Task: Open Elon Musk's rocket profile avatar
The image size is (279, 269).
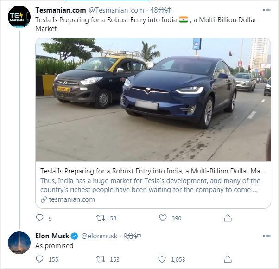Action: [x=19, y=243]
